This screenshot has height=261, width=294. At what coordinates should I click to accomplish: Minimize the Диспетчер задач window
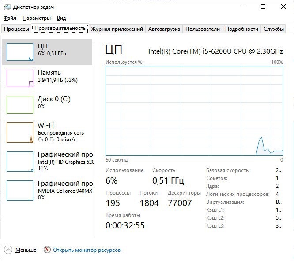pyautogui.click(x=243, y=7)
